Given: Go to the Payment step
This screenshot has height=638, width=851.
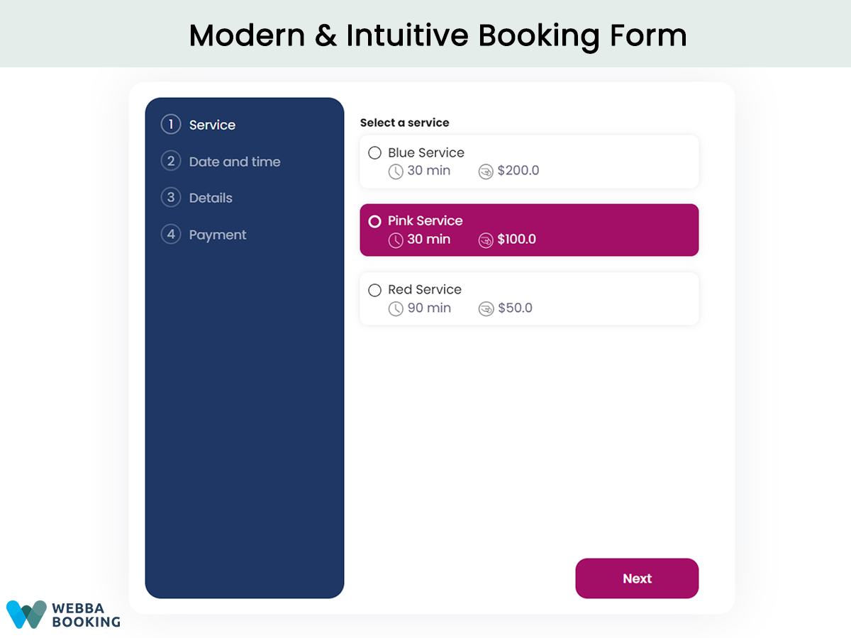Looking at the screenshot, I should (217, 235).
